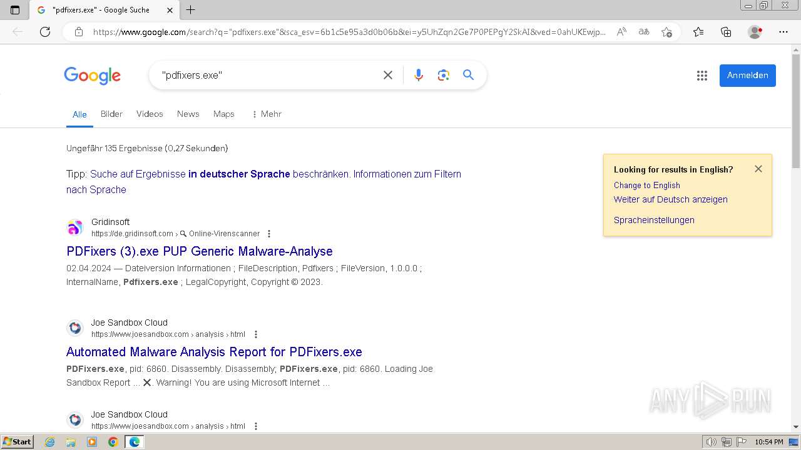
Task: Open the volume tray icon
Action: click(711, 442)
